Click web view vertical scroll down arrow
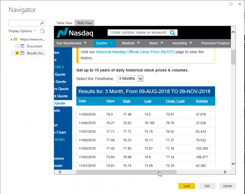This screenshot has height=194, width=245. 233,164
